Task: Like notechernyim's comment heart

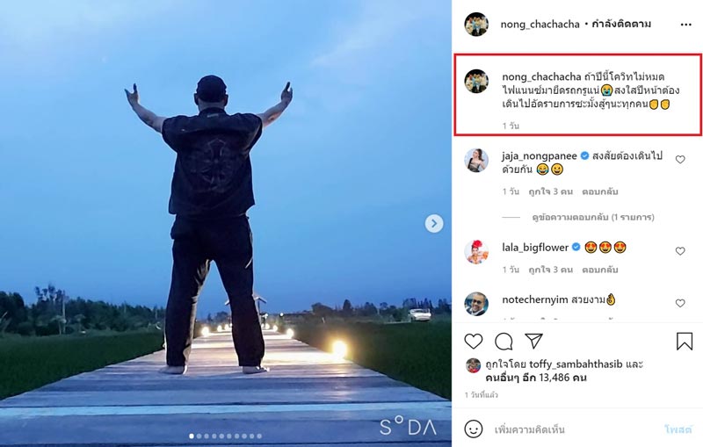Action: (680, 303)
